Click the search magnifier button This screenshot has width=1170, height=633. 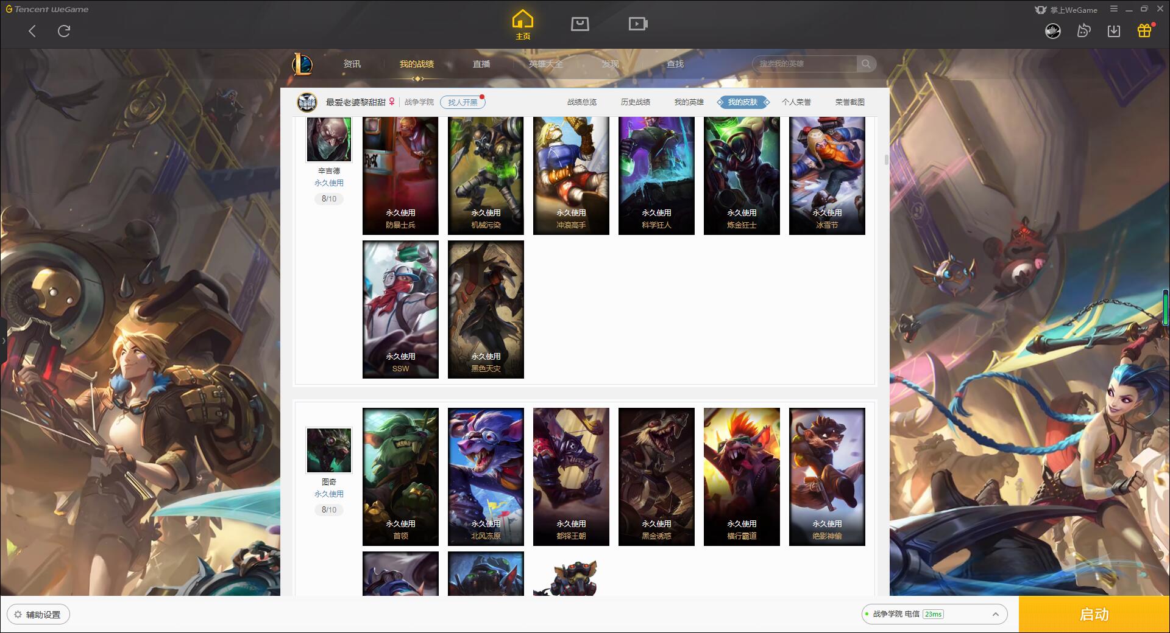tap(866, 64)
